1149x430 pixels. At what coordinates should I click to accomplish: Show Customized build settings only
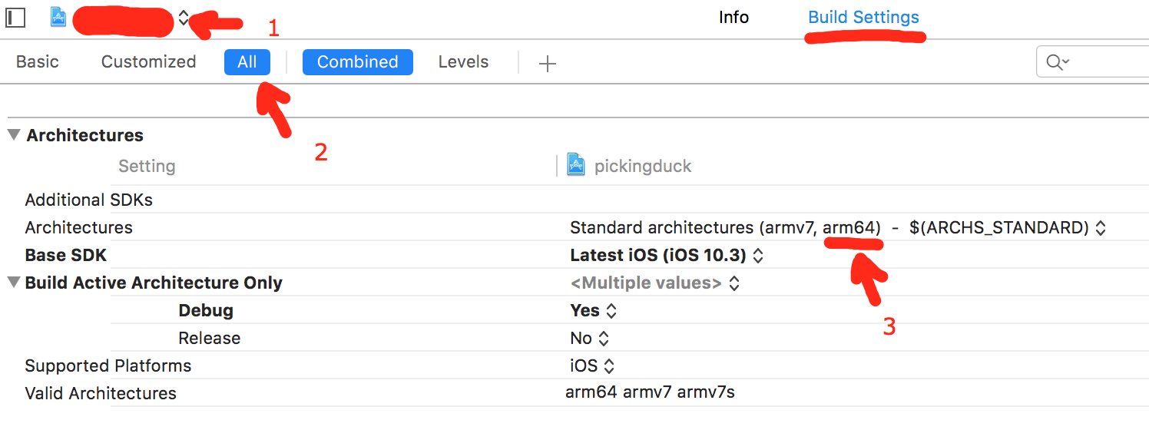pos(148,62)
